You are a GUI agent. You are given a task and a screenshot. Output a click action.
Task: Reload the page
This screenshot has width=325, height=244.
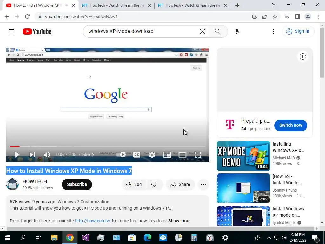pos(27,17)
